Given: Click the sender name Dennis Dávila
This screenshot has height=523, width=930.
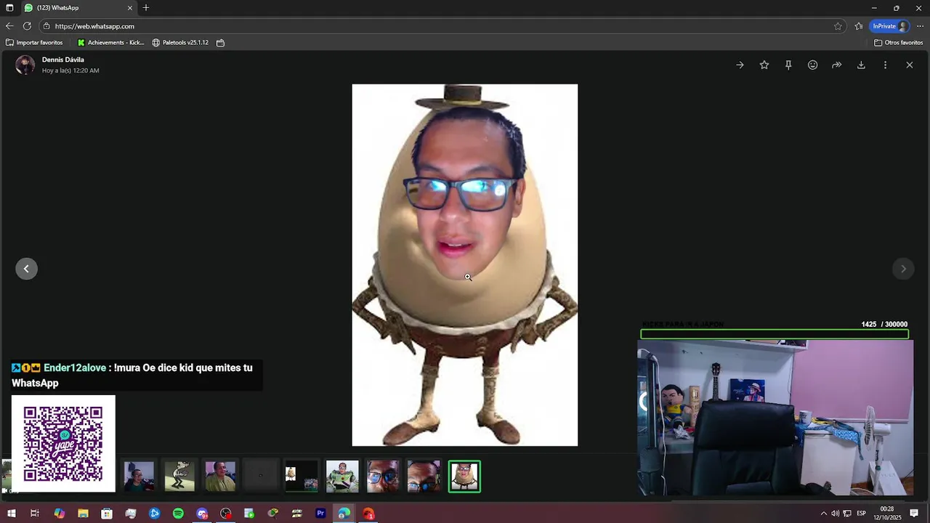Looking at the screenshot, I should (63, 60).
